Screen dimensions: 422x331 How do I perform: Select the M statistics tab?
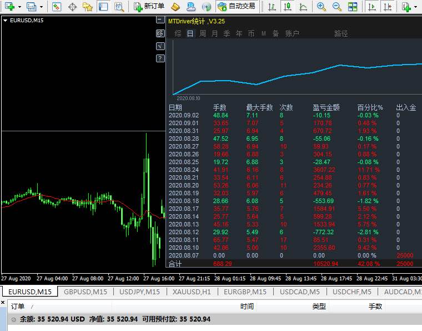click(x=264, y=33)
